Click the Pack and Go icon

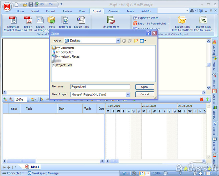coord(51,20)
